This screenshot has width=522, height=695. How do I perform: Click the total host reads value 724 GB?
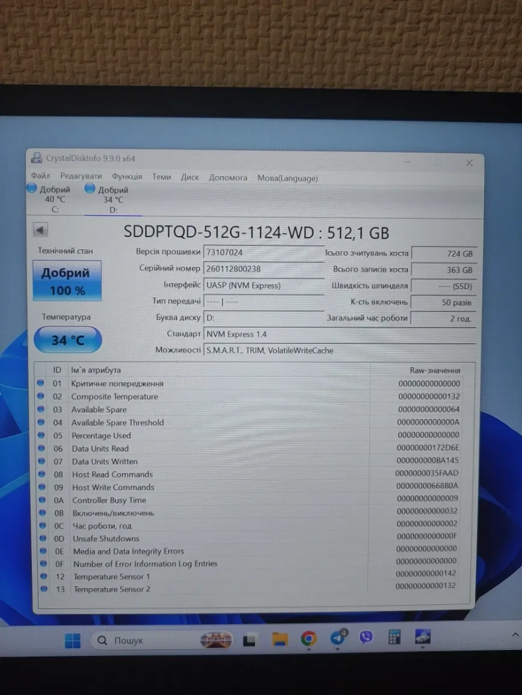coord(444,254)
